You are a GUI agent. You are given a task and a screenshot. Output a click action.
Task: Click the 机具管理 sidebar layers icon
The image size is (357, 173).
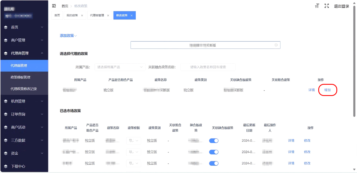click(x=6, y=101)
